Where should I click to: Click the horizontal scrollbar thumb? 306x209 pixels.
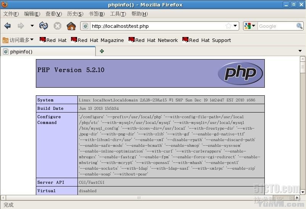point(139,198)
